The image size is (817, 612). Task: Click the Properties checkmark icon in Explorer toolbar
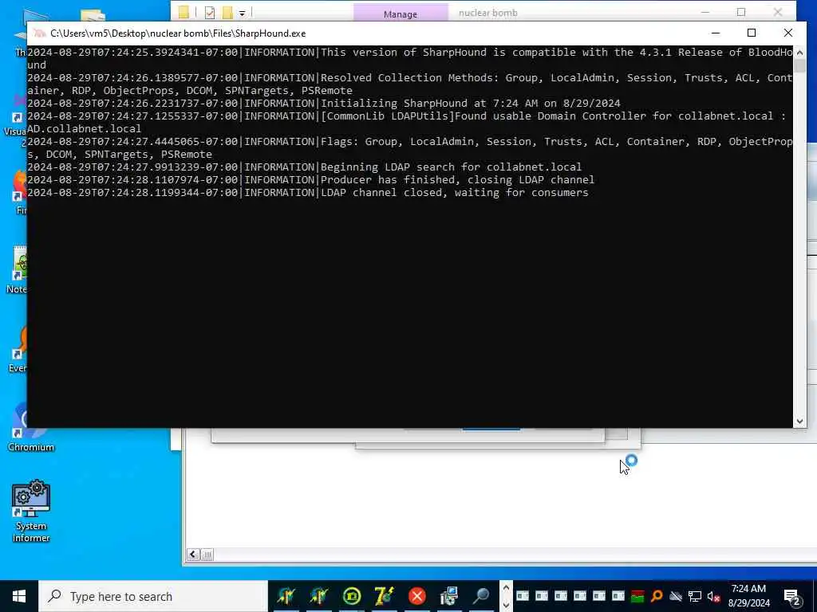point(210,13)
